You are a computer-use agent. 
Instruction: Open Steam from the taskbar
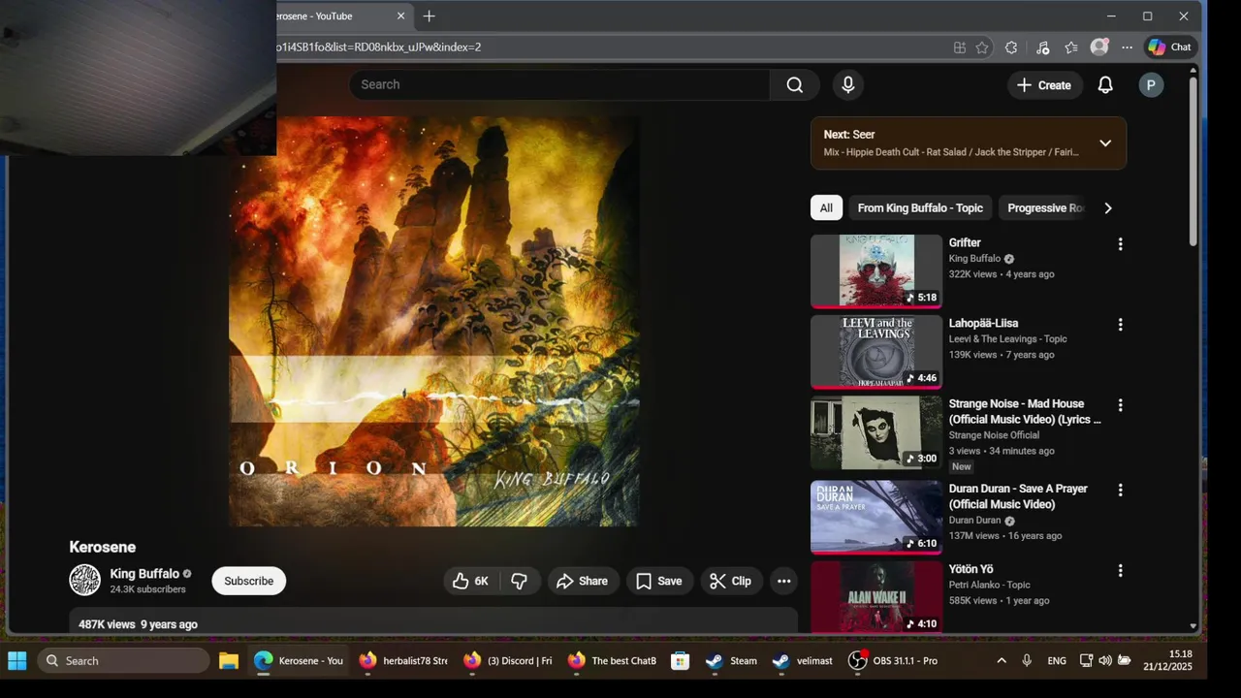click(732, 660)
